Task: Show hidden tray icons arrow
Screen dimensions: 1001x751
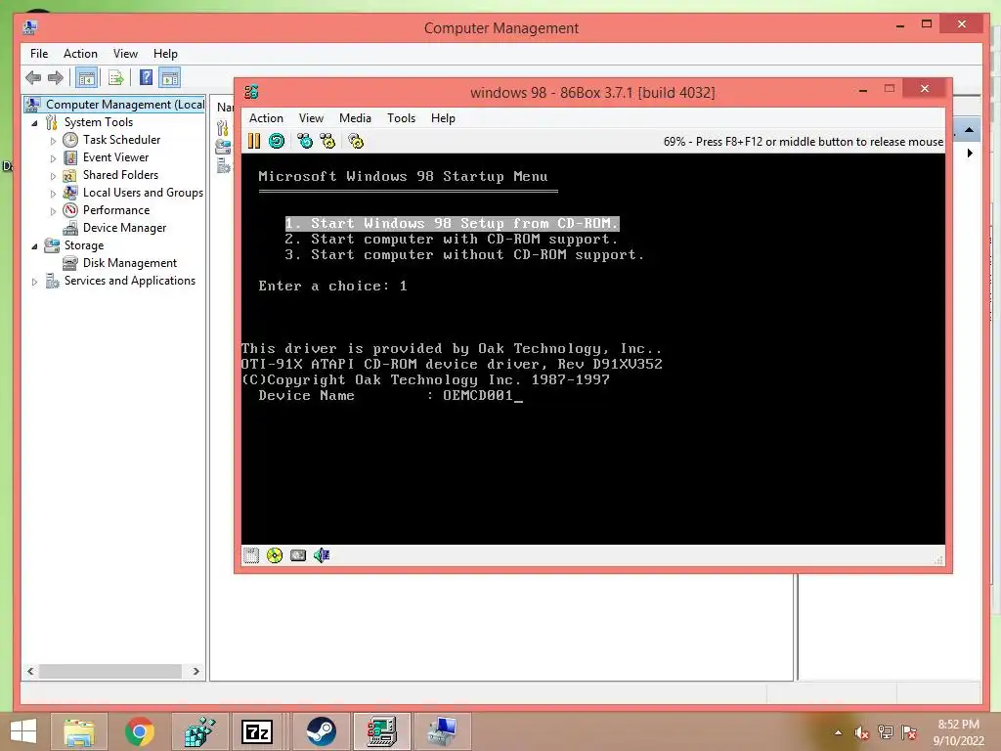Action: [838, 732]
